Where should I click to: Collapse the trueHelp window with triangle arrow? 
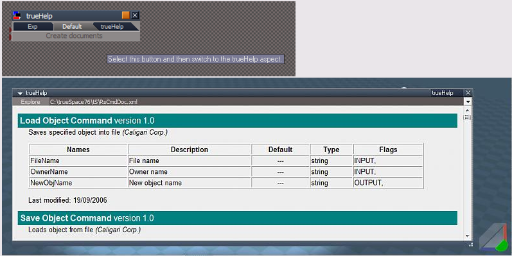[20, 93]
